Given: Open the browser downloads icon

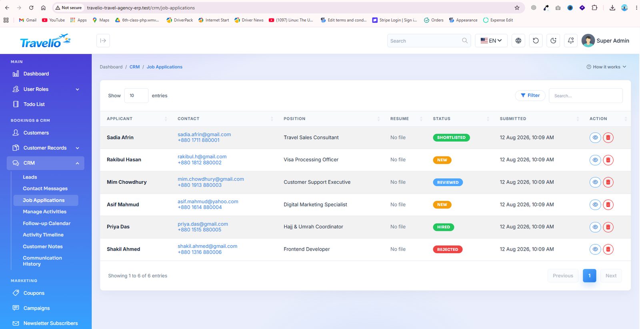Looking at the screenshot, I should click(x=612, y=8).
